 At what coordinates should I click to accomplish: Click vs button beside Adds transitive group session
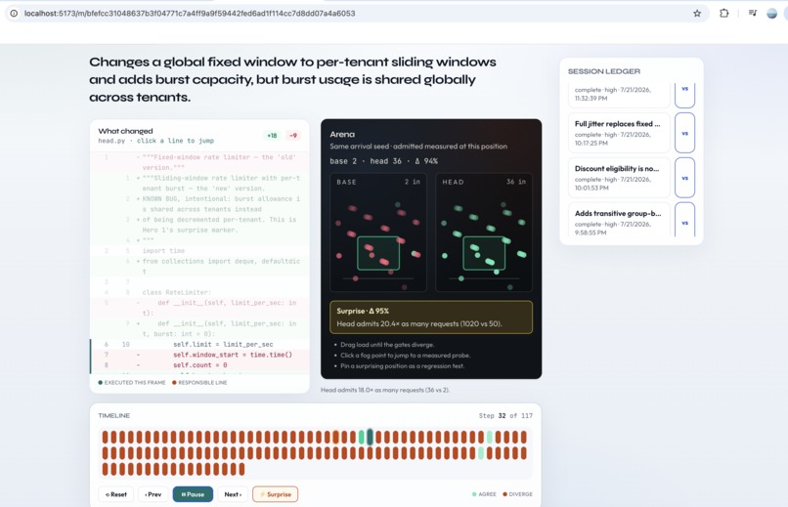tap(684, 220)
